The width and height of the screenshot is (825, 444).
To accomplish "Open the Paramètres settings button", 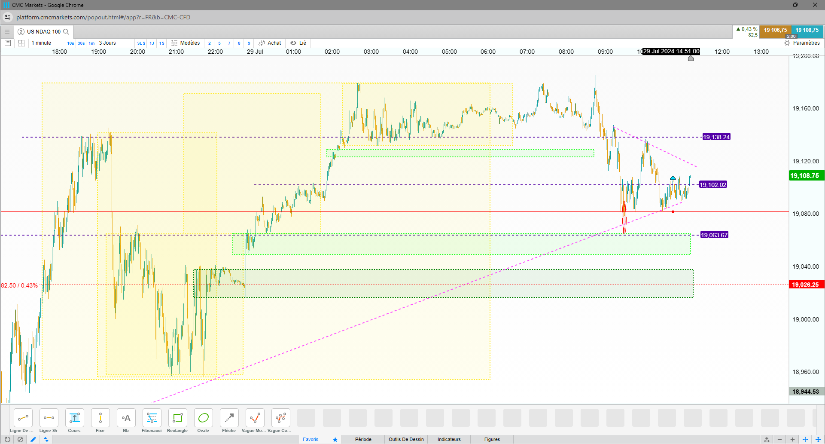I will pyautogui.click(x=802, y=43).
